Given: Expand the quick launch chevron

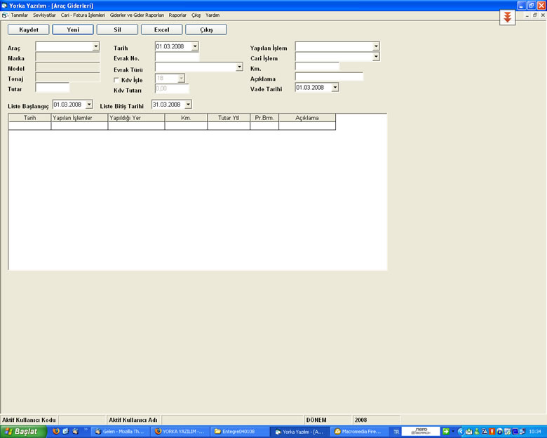Looking at the screenshot, I should [x=86, y=430].
